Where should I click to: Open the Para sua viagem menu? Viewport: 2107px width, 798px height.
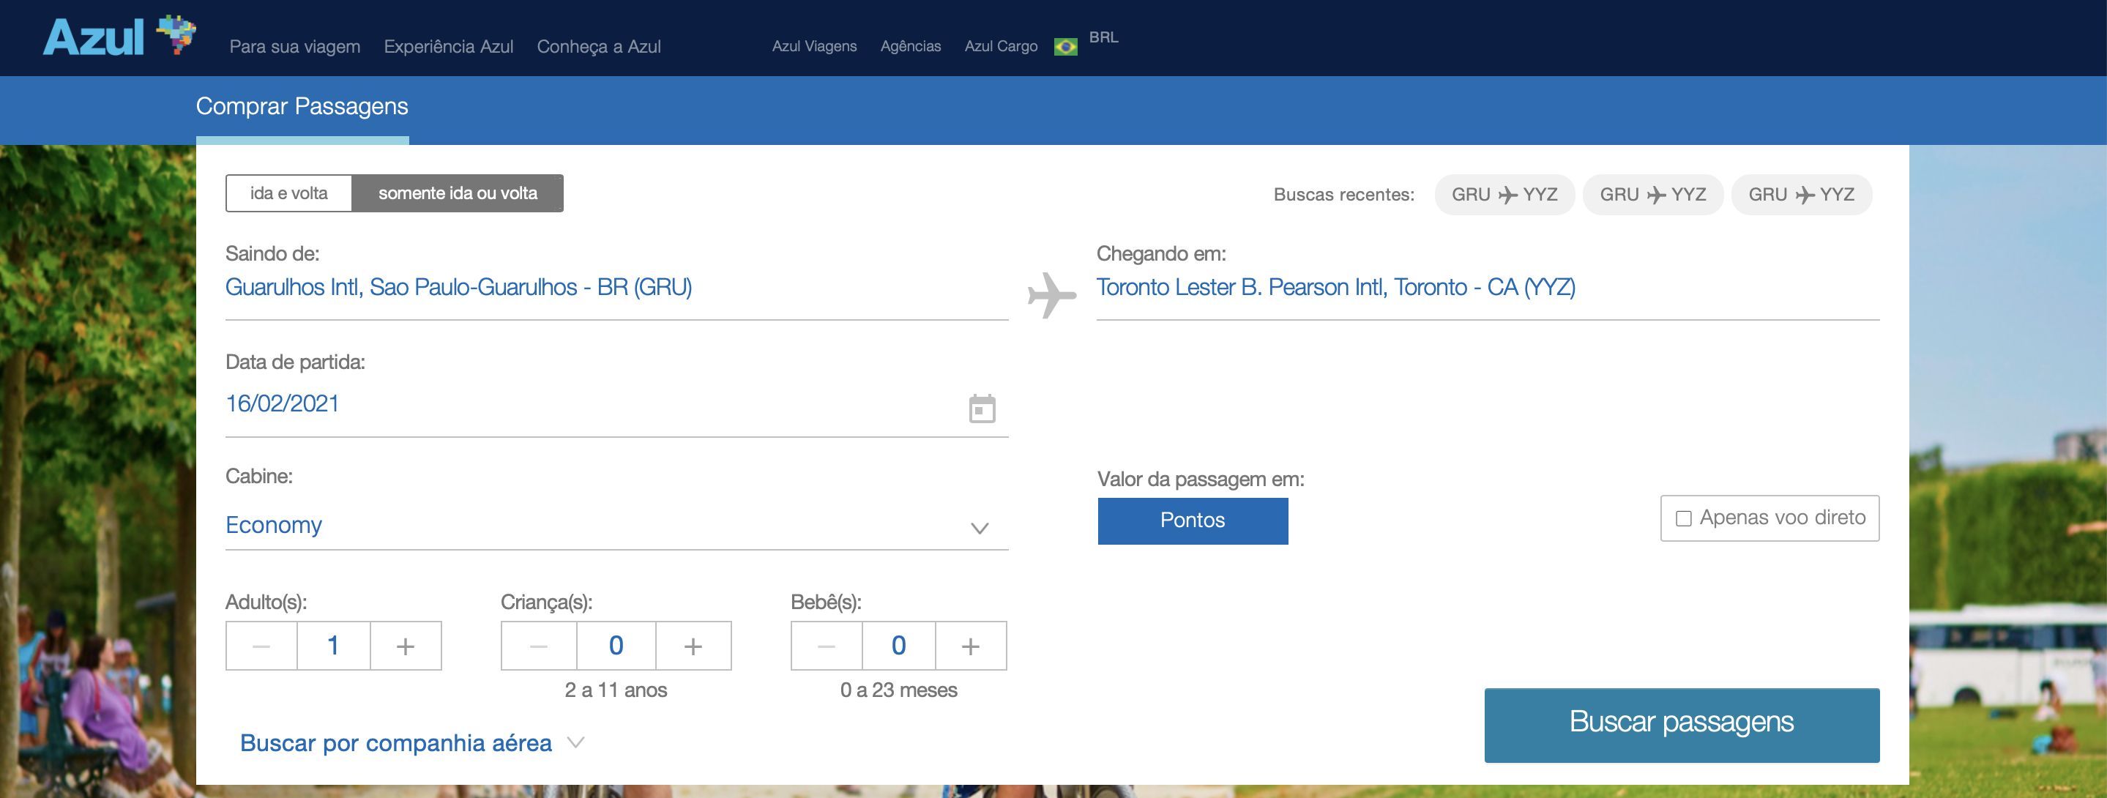pos(294,47)
